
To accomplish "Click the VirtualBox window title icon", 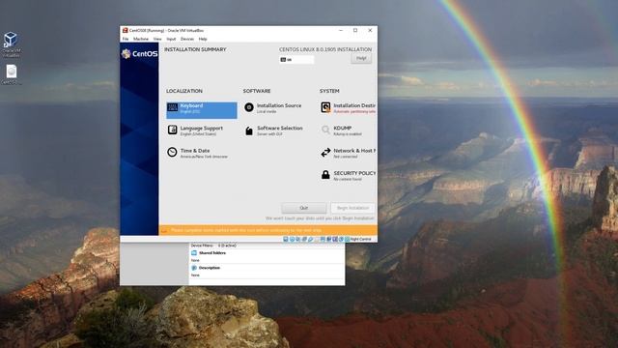I will pyautogui.click(x=125, y=30).
